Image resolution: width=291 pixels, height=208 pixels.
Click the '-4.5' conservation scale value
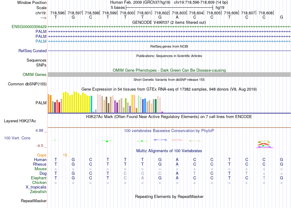[40, 146]
